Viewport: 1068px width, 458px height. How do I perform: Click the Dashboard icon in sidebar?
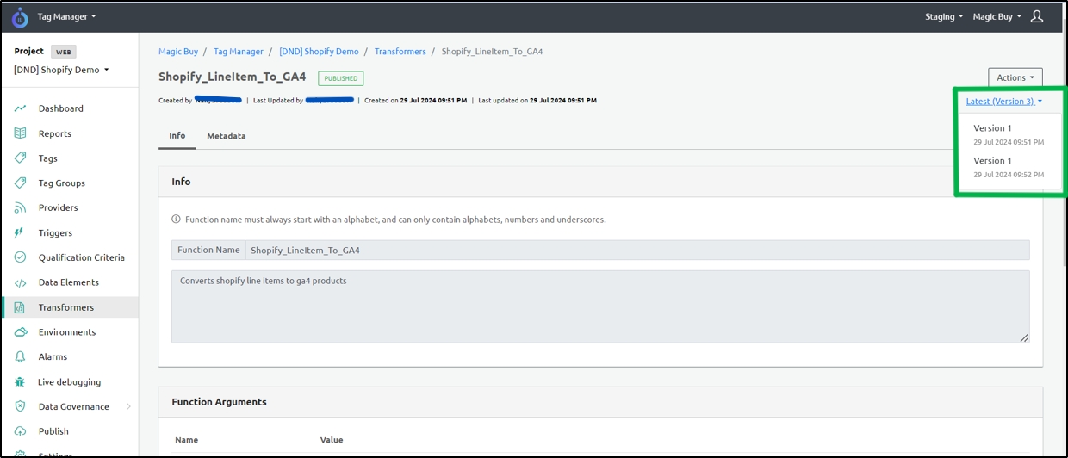coord(21,108)
